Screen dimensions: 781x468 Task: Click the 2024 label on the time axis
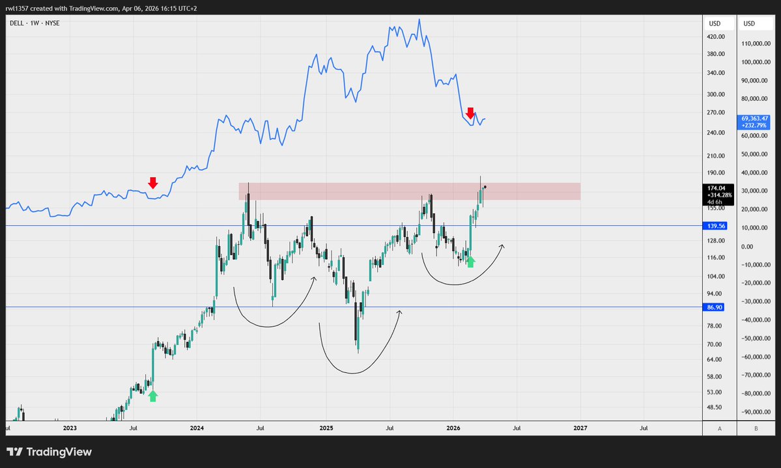click(197, 428)
